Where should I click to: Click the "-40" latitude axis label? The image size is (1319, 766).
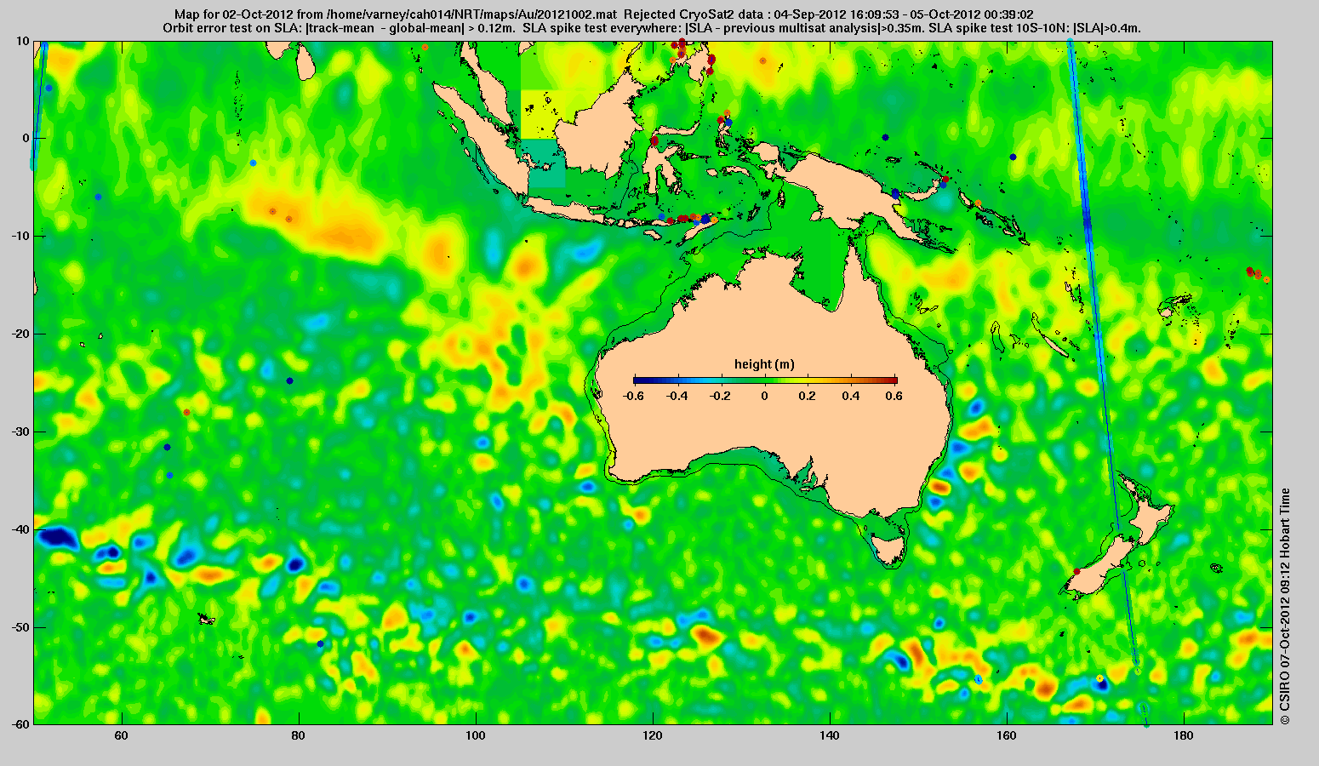pos(20,529)
